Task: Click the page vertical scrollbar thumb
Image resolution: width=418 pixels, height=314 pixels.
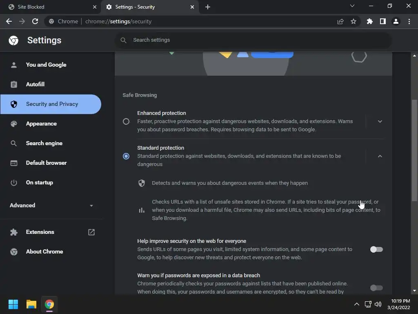Action: [414, 150]
